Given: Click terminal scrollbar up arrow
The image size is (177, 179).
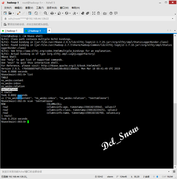Looking at the screenshot, I should 175,36.
